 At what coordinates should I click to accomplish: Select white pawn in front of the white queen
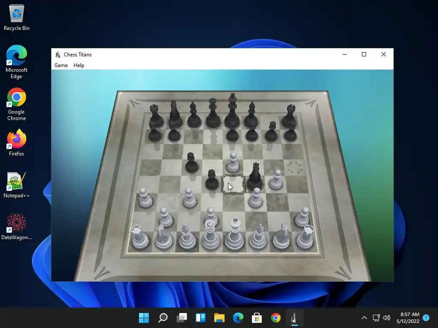pos(211,216)
